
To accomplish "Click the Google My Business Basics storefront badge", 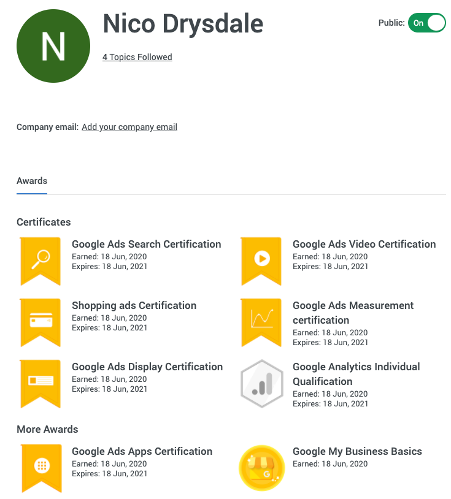I will (x=262, y=468).
